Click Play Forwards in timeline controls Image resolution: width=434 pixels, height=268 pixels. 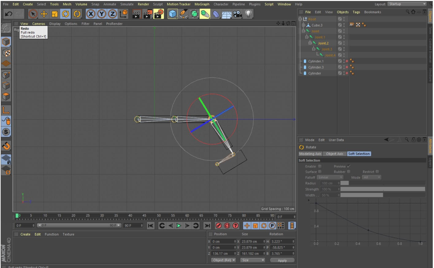click(179, 226)
